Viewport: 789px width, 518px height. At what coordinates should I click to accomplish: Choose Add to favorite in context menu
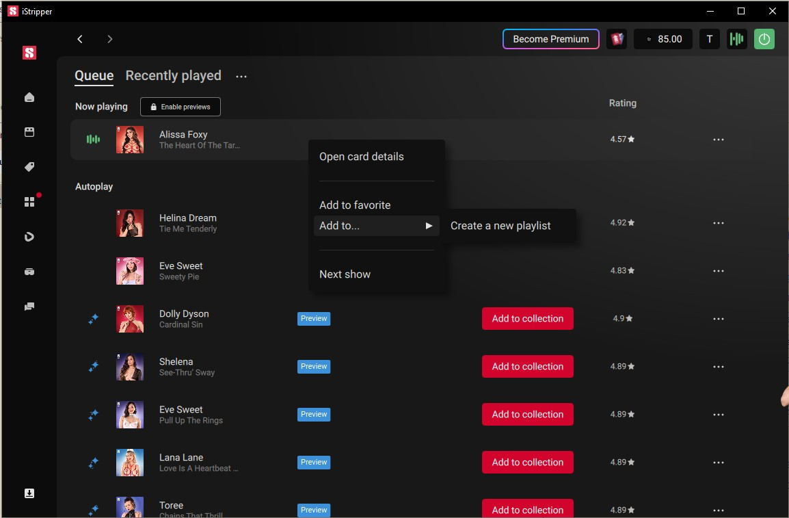tap(355, 205)
